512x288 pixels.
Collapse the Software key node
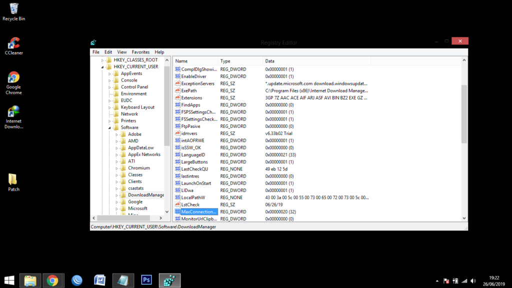109,127
